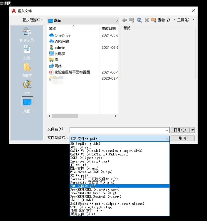Viewport: 207px width, 221px height.
Task: Expand the 文件名 history dropdown arrow
Action: tap(167, 130)
